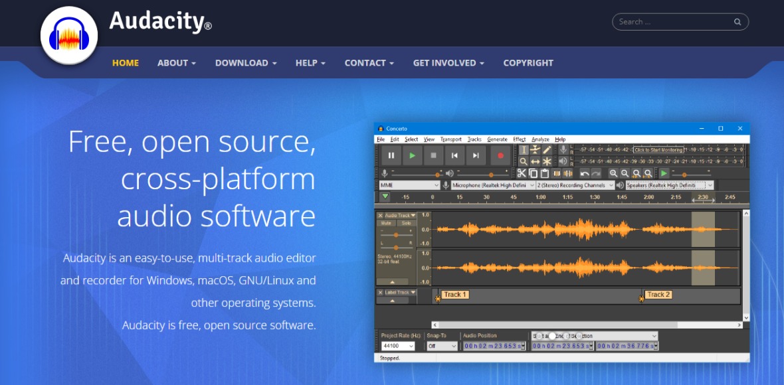The width and height of the screenshot is (784, 385).
Task: Select the Selection (I-beam) tool
Action: point(524,150)
